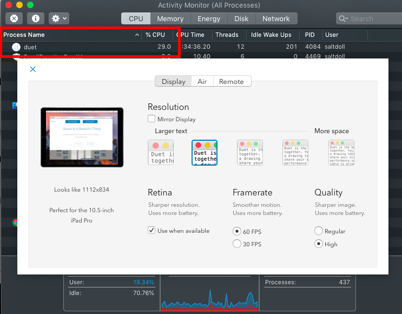Image resolution: width=402 pixels, height=314 pixels.
Task: Click into the Search field
Action: pyautogui.click(x=369, y=19)
